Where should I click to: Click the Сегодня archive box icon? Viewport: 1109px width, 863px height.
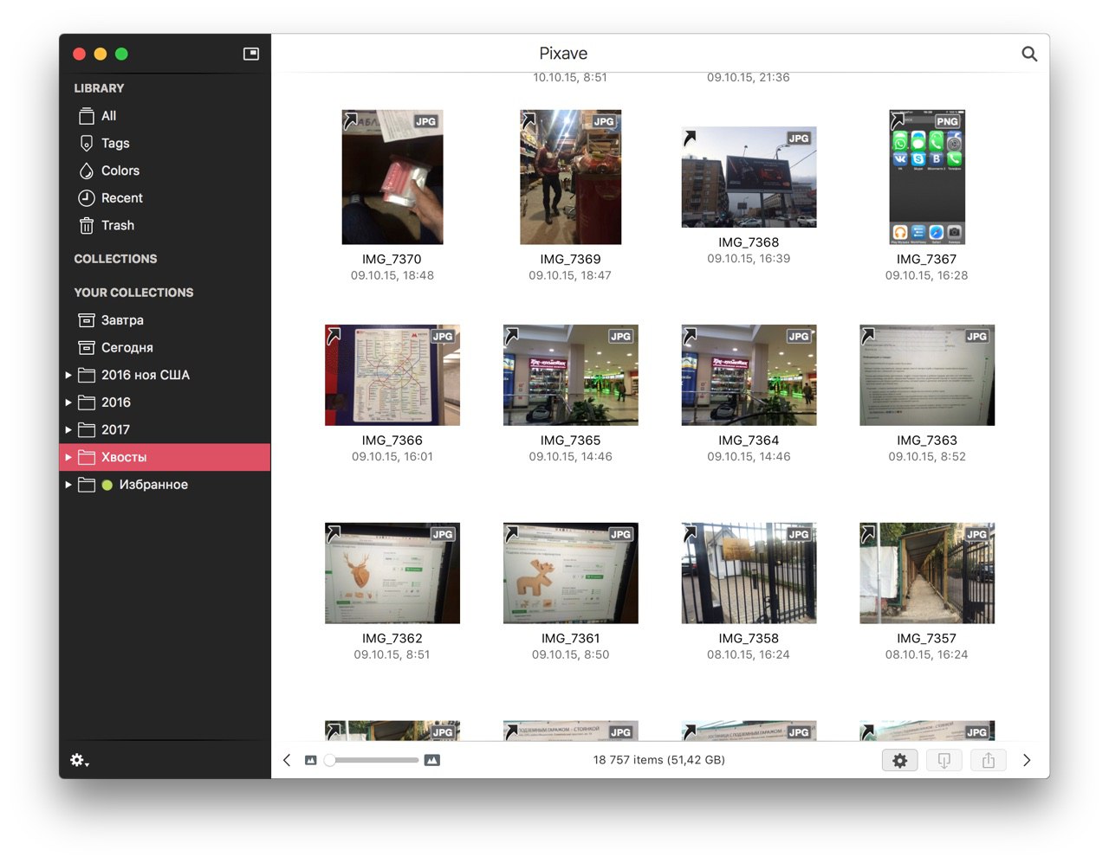click(87, 348)
